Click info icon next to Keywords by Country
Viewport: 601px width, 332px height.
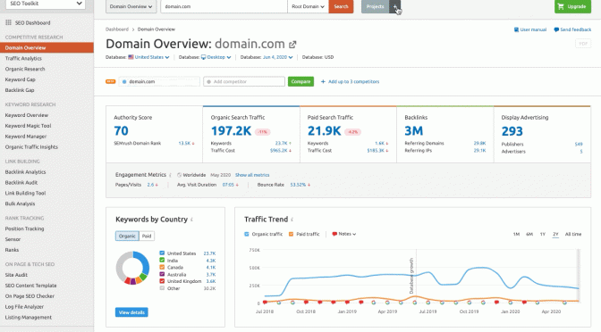(x=191, y=220)
